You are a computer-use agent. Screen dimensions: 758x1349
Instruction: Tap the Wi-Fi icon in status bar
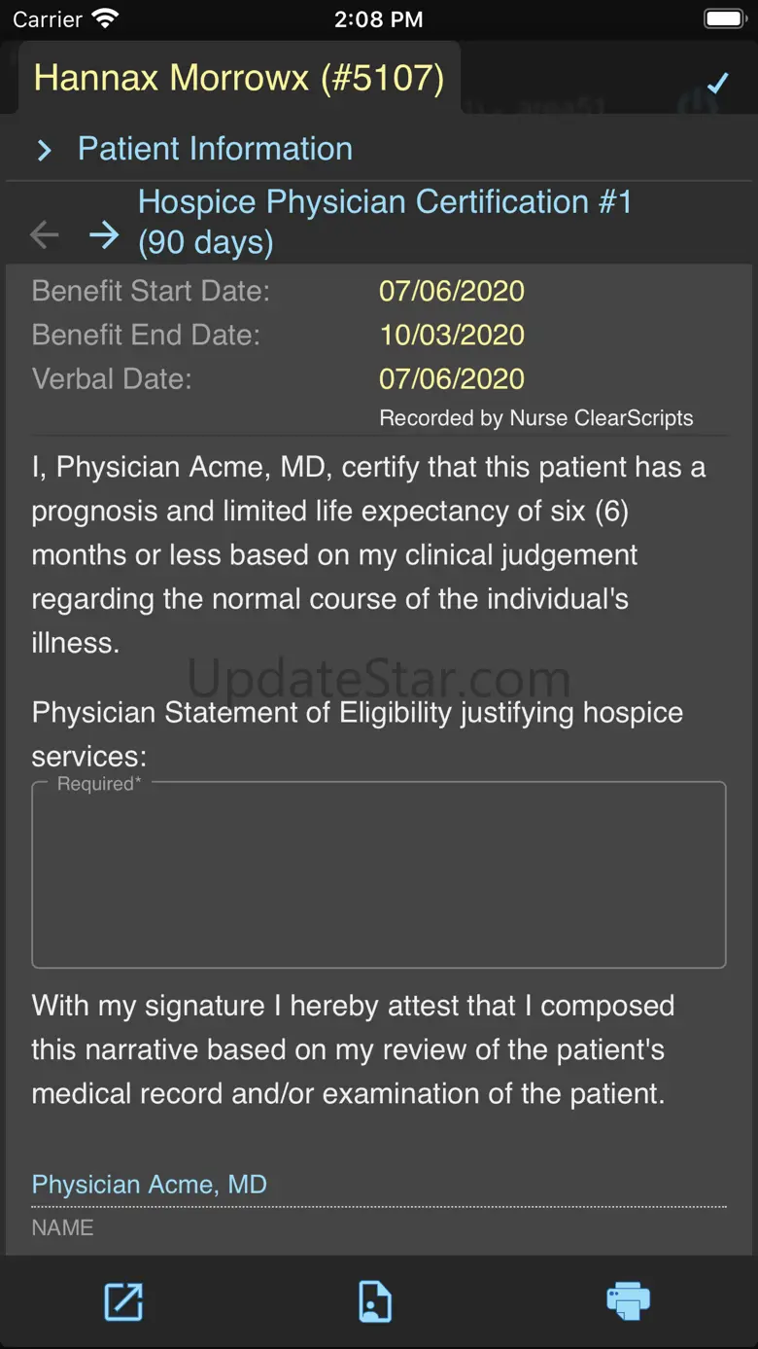coord(105,18)
